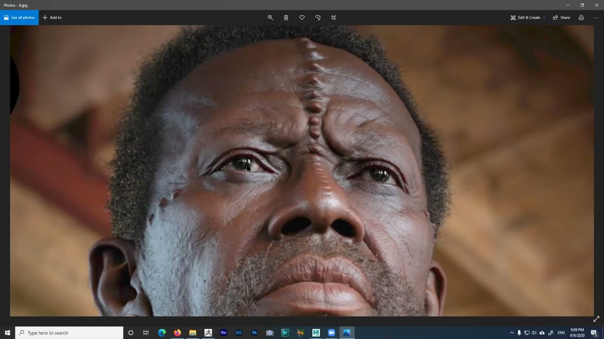
Task: Switch ENG input language
Action: point(561,333)
